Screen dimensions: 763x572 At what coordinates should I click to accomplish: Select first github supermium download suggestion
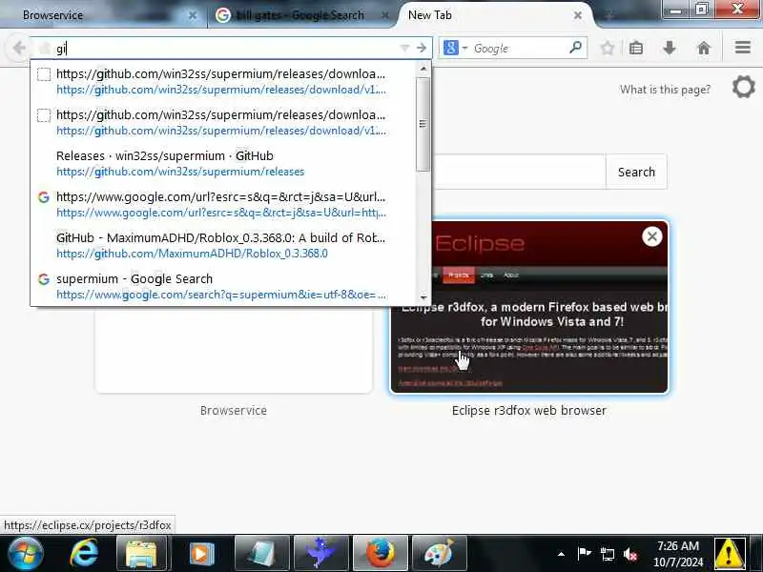point(223,82)
